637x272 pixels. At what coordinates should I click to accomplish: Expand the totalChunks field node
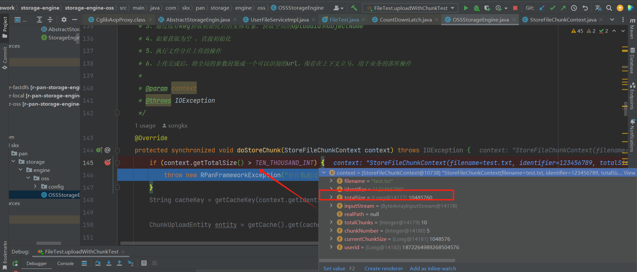pyautogui.click(x=331, y=222)
